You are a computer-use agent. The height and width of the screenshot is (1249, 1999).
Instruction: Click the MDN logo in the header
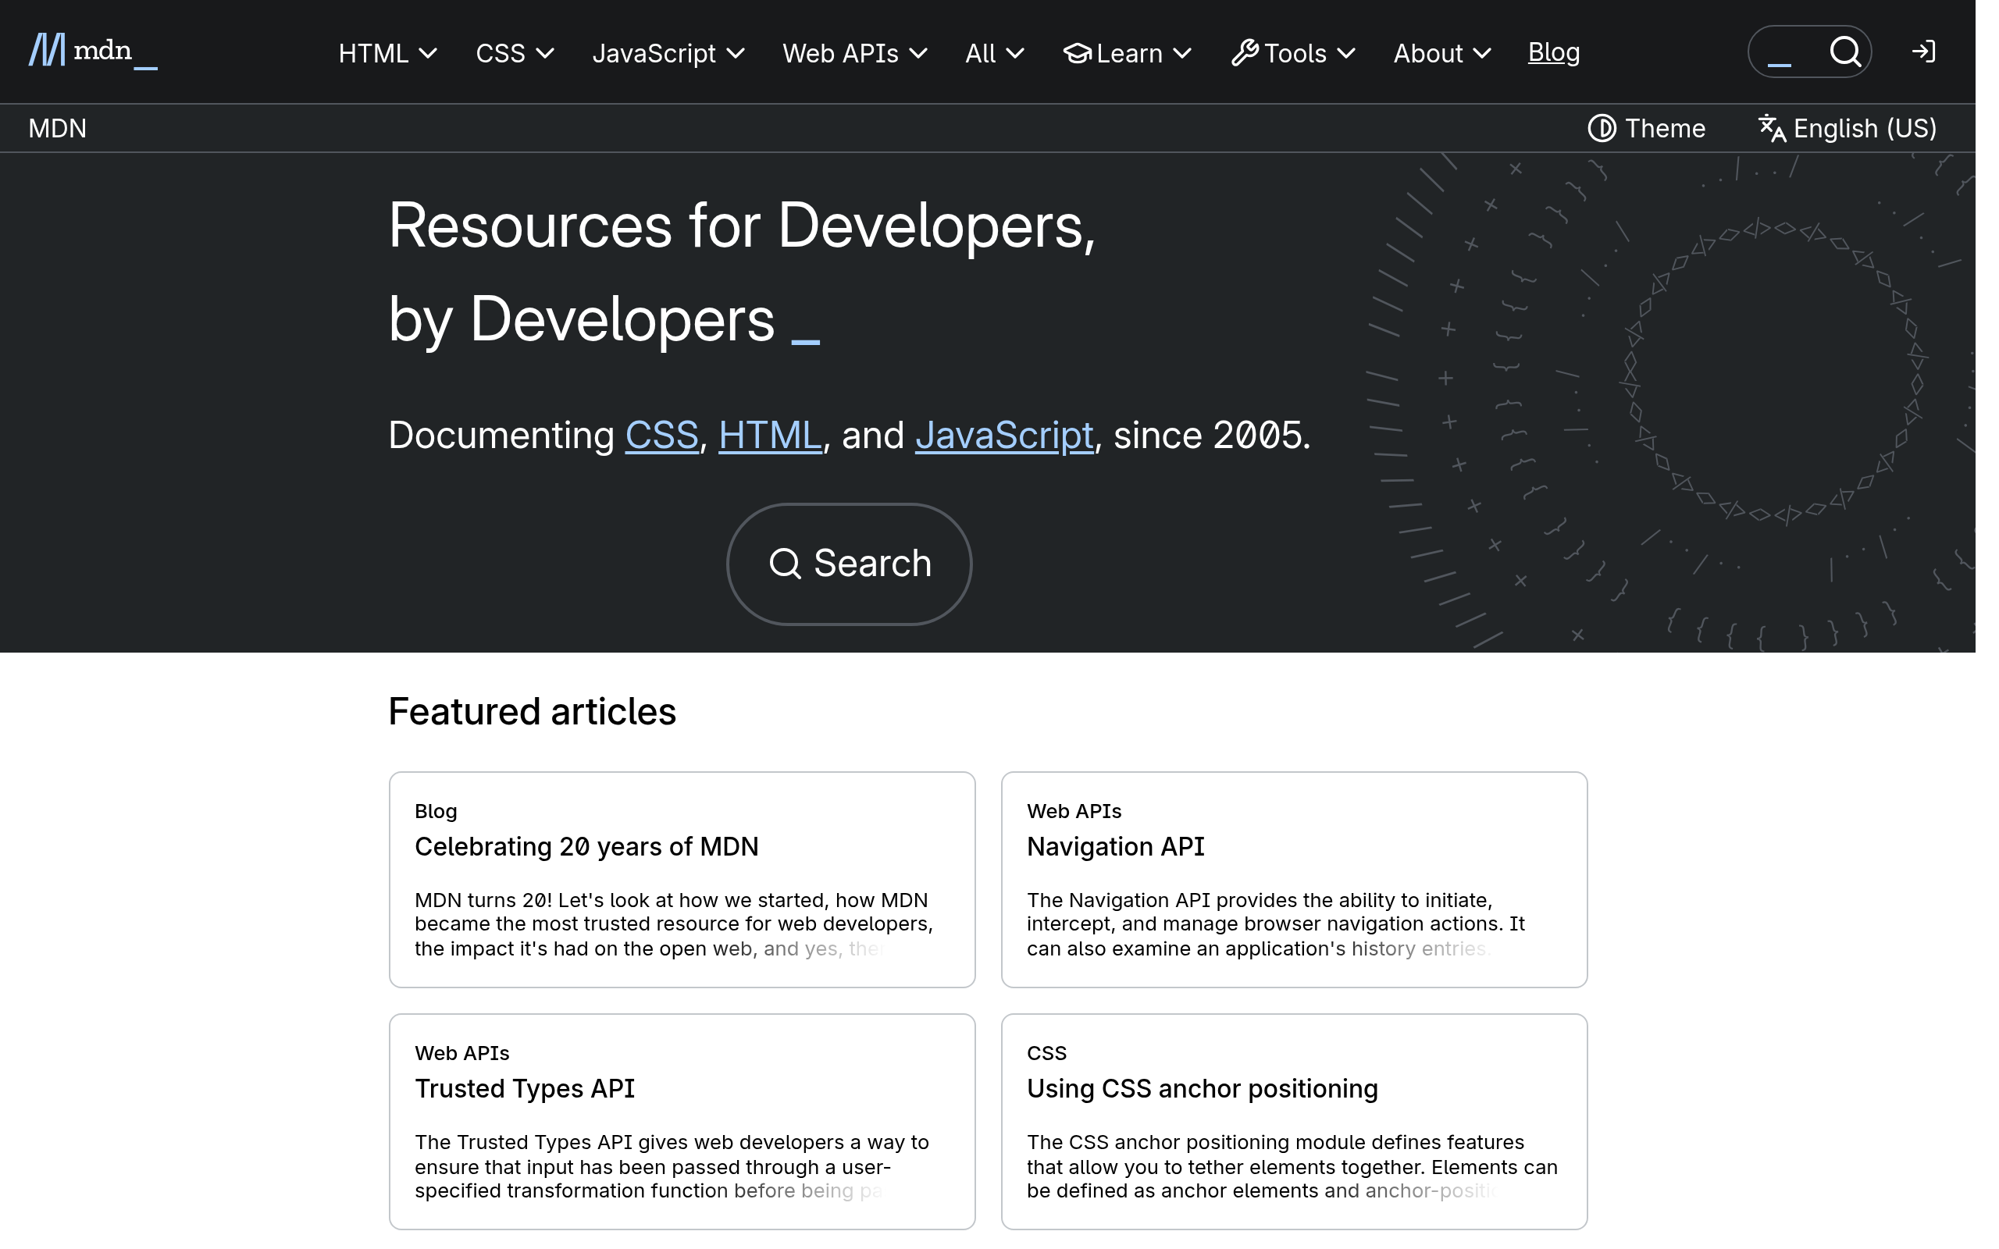[x=92, y=52]
